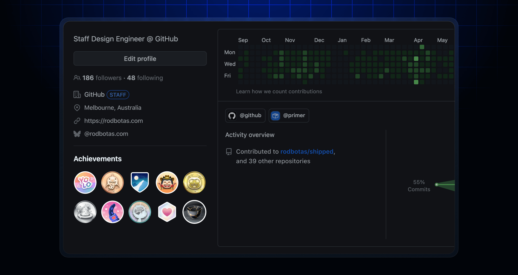The height and width of the screenshot is (275, 518).
Task: Click the Edit profile button
Action: tap(140, 58)
